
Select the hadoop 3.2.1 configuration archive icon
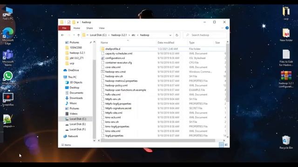[x=286, y=79]
